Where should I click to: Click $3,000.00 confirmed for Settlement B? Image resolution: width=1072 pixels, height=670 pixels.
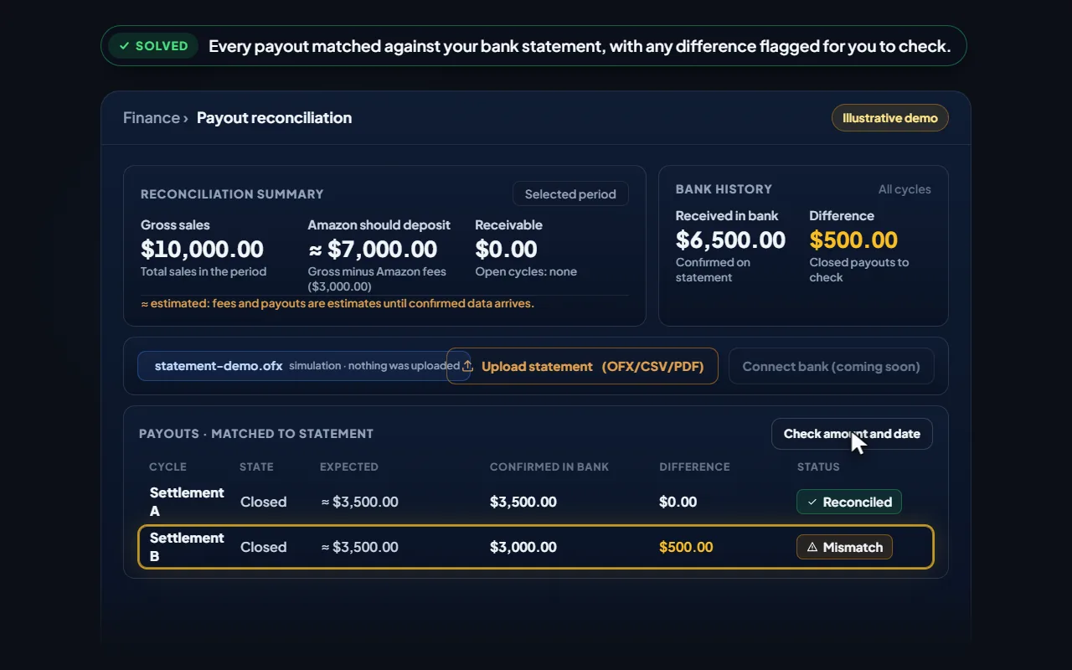(523, 547)
